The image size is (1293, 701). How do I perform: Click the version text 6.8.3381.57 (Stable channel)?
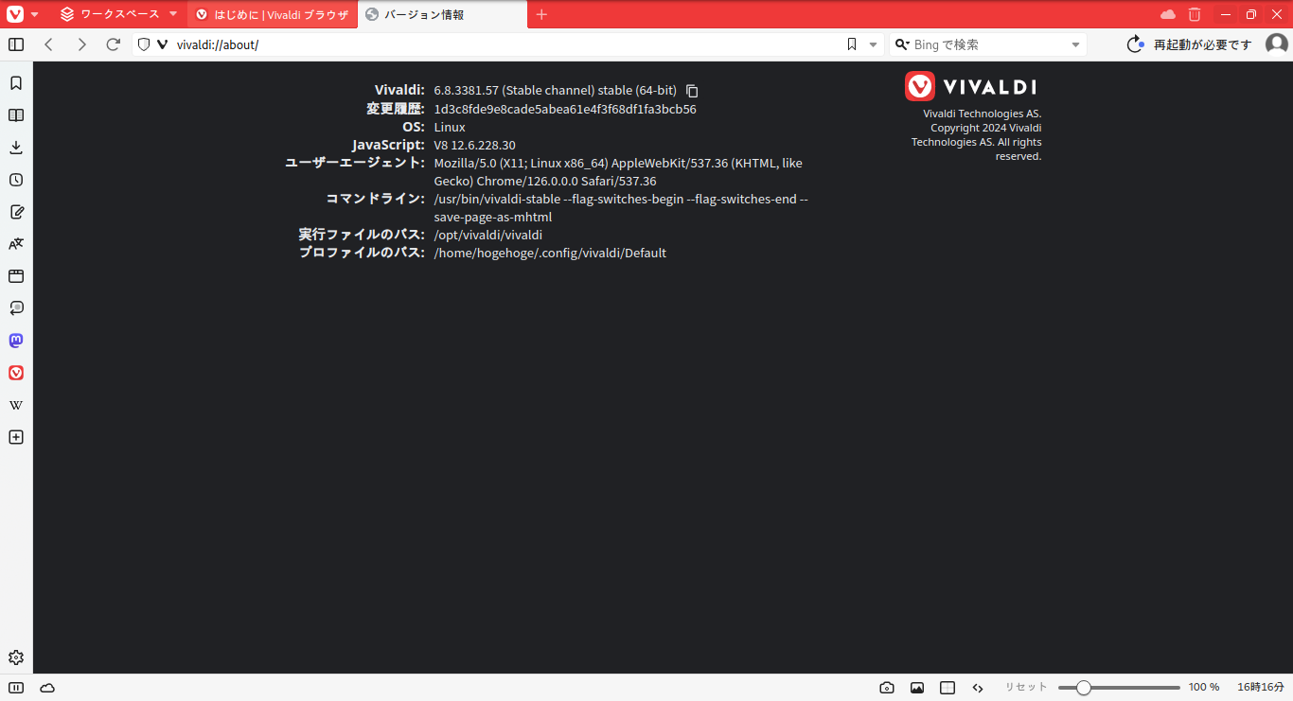[556, 91]
